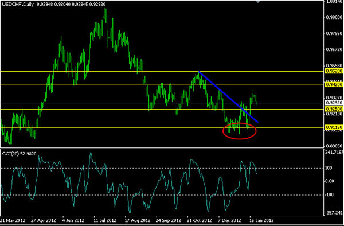The height and width of the screenshot is (226, 344).
Task: Click the CCI 0.00 level label
Action: point(330,181)
